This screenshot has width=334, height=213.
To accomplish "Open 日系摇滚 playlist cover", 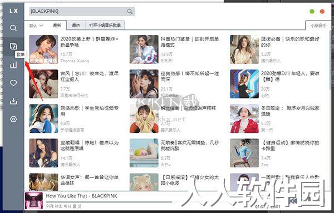I will [144, 182].
